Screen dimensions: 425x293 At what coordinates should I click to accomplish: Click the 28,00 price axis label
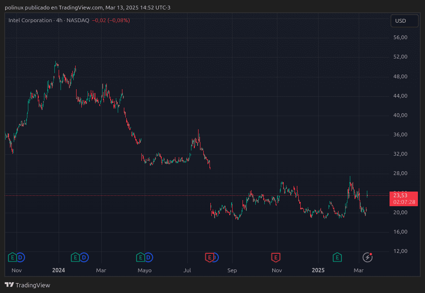(x=400, y=174)
